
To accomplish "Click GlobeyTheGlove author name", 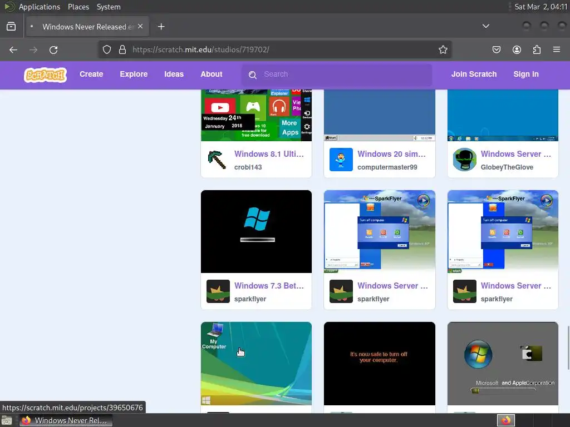I will 507,167.
